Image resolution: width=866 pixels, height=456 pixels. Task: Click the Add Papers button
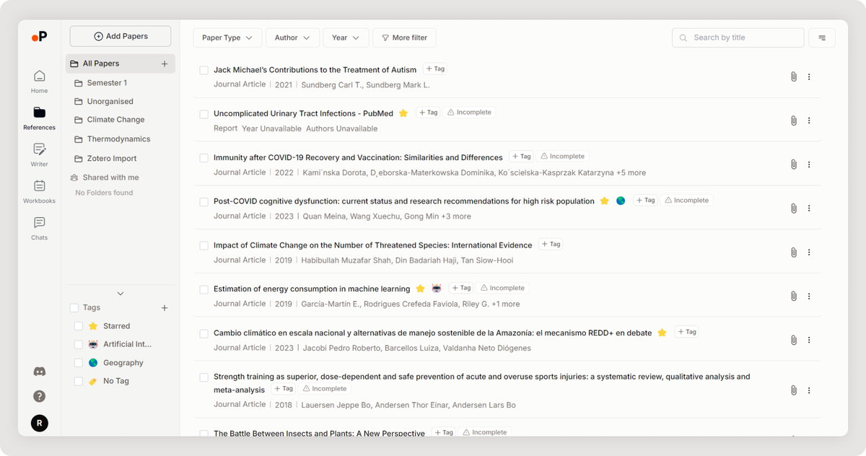(x=121, y=36)
